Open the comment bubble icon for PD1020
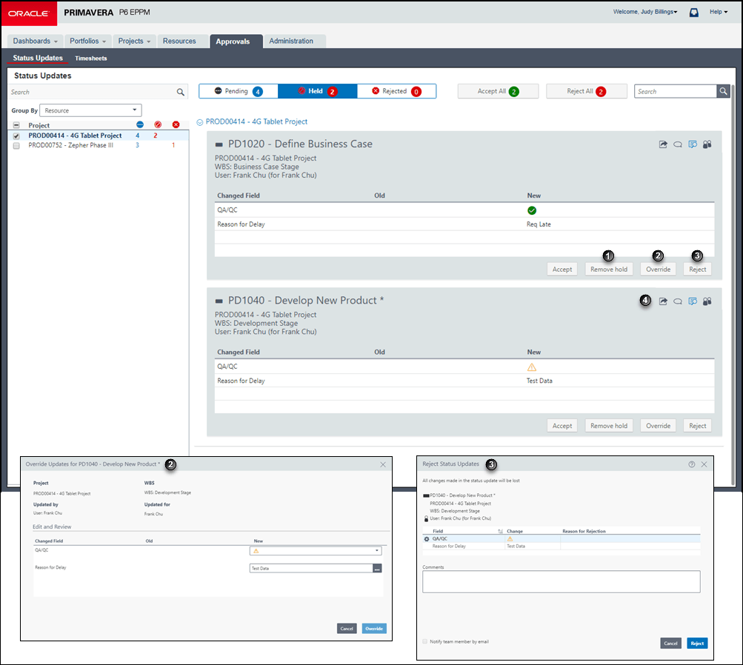 click(x=678, y=144)
